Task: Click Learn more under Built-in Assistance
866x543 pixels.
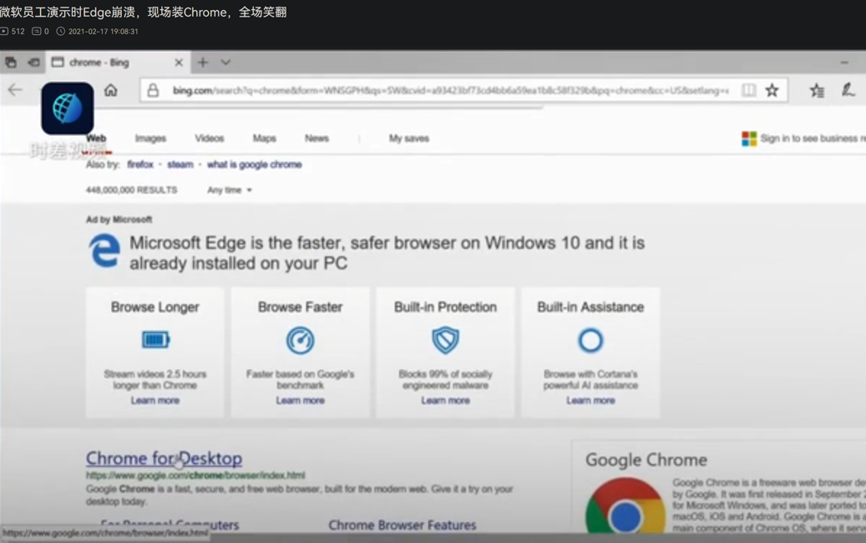Action: click(x=590, y=400)
